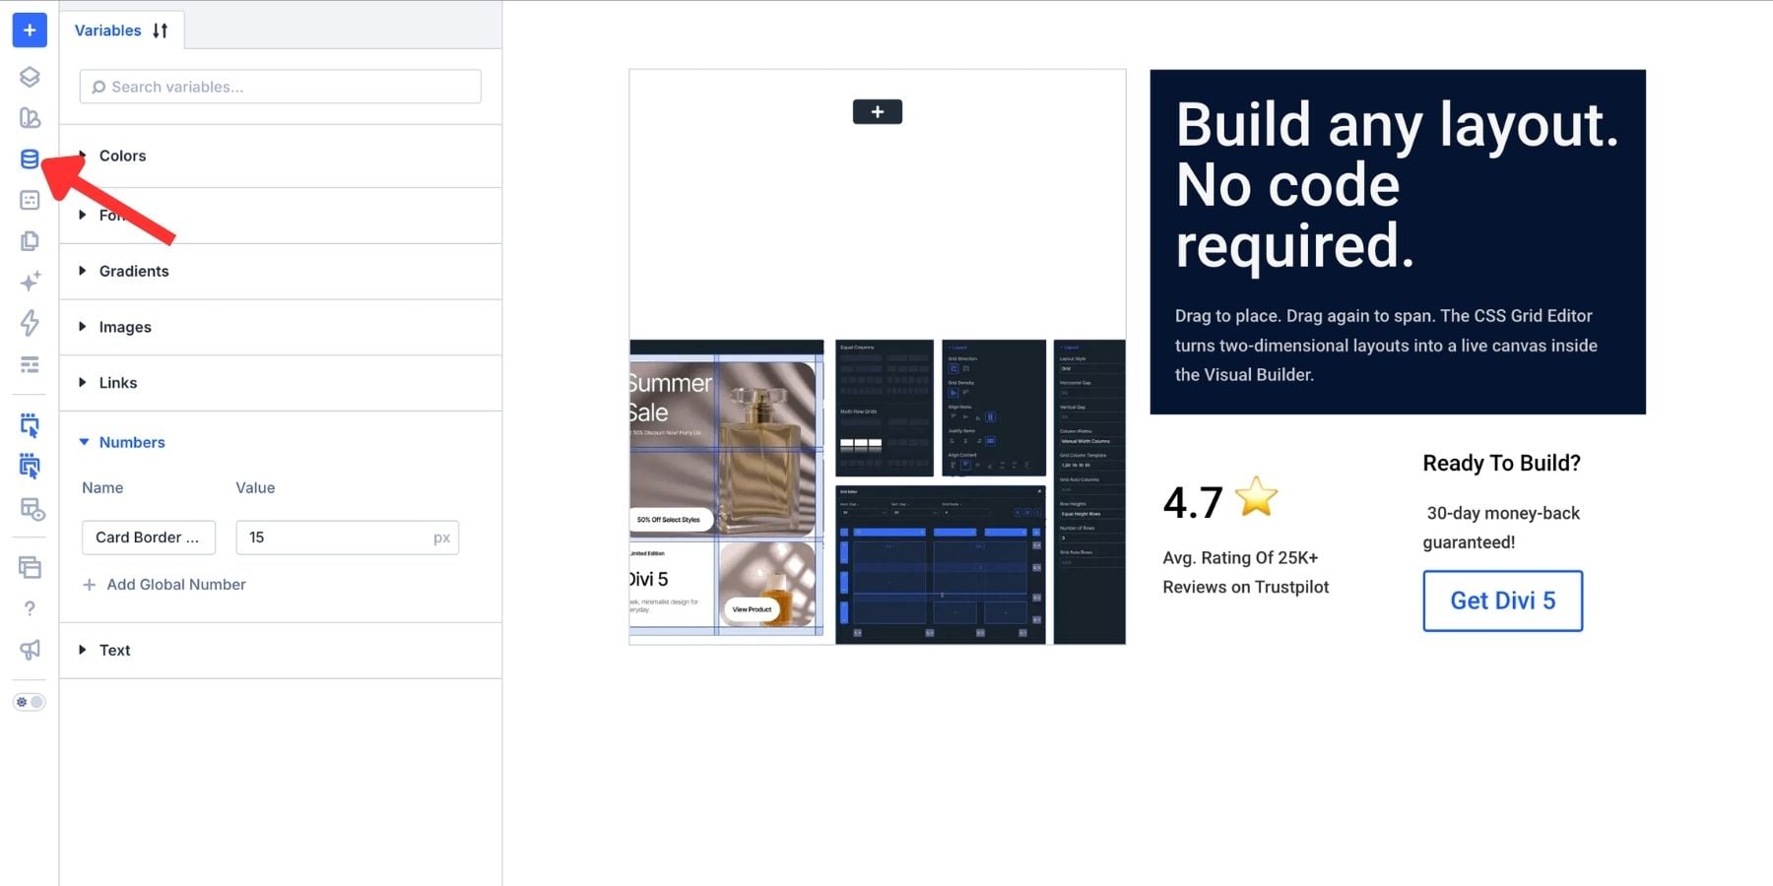Open the Layers panel icon

[30, 77]
